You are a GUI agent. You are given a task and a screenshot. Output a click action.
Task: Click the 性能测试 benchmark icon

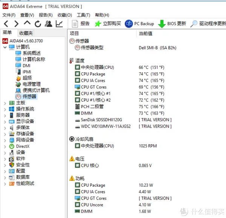tap(12, 184)
